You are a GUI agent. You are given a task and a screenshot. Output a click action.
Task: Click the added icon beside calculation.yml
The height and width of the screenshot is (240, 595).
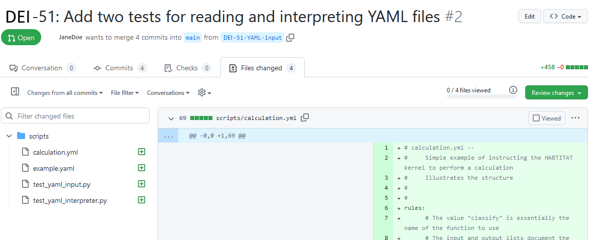142,152
